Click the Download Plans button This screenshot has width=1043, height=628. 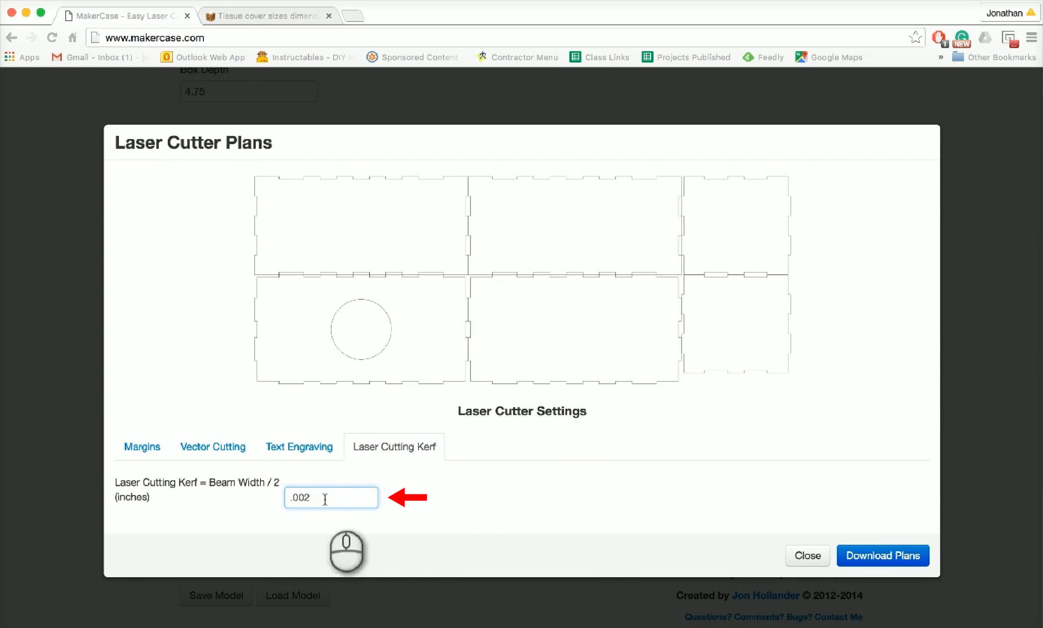[883, 555]
